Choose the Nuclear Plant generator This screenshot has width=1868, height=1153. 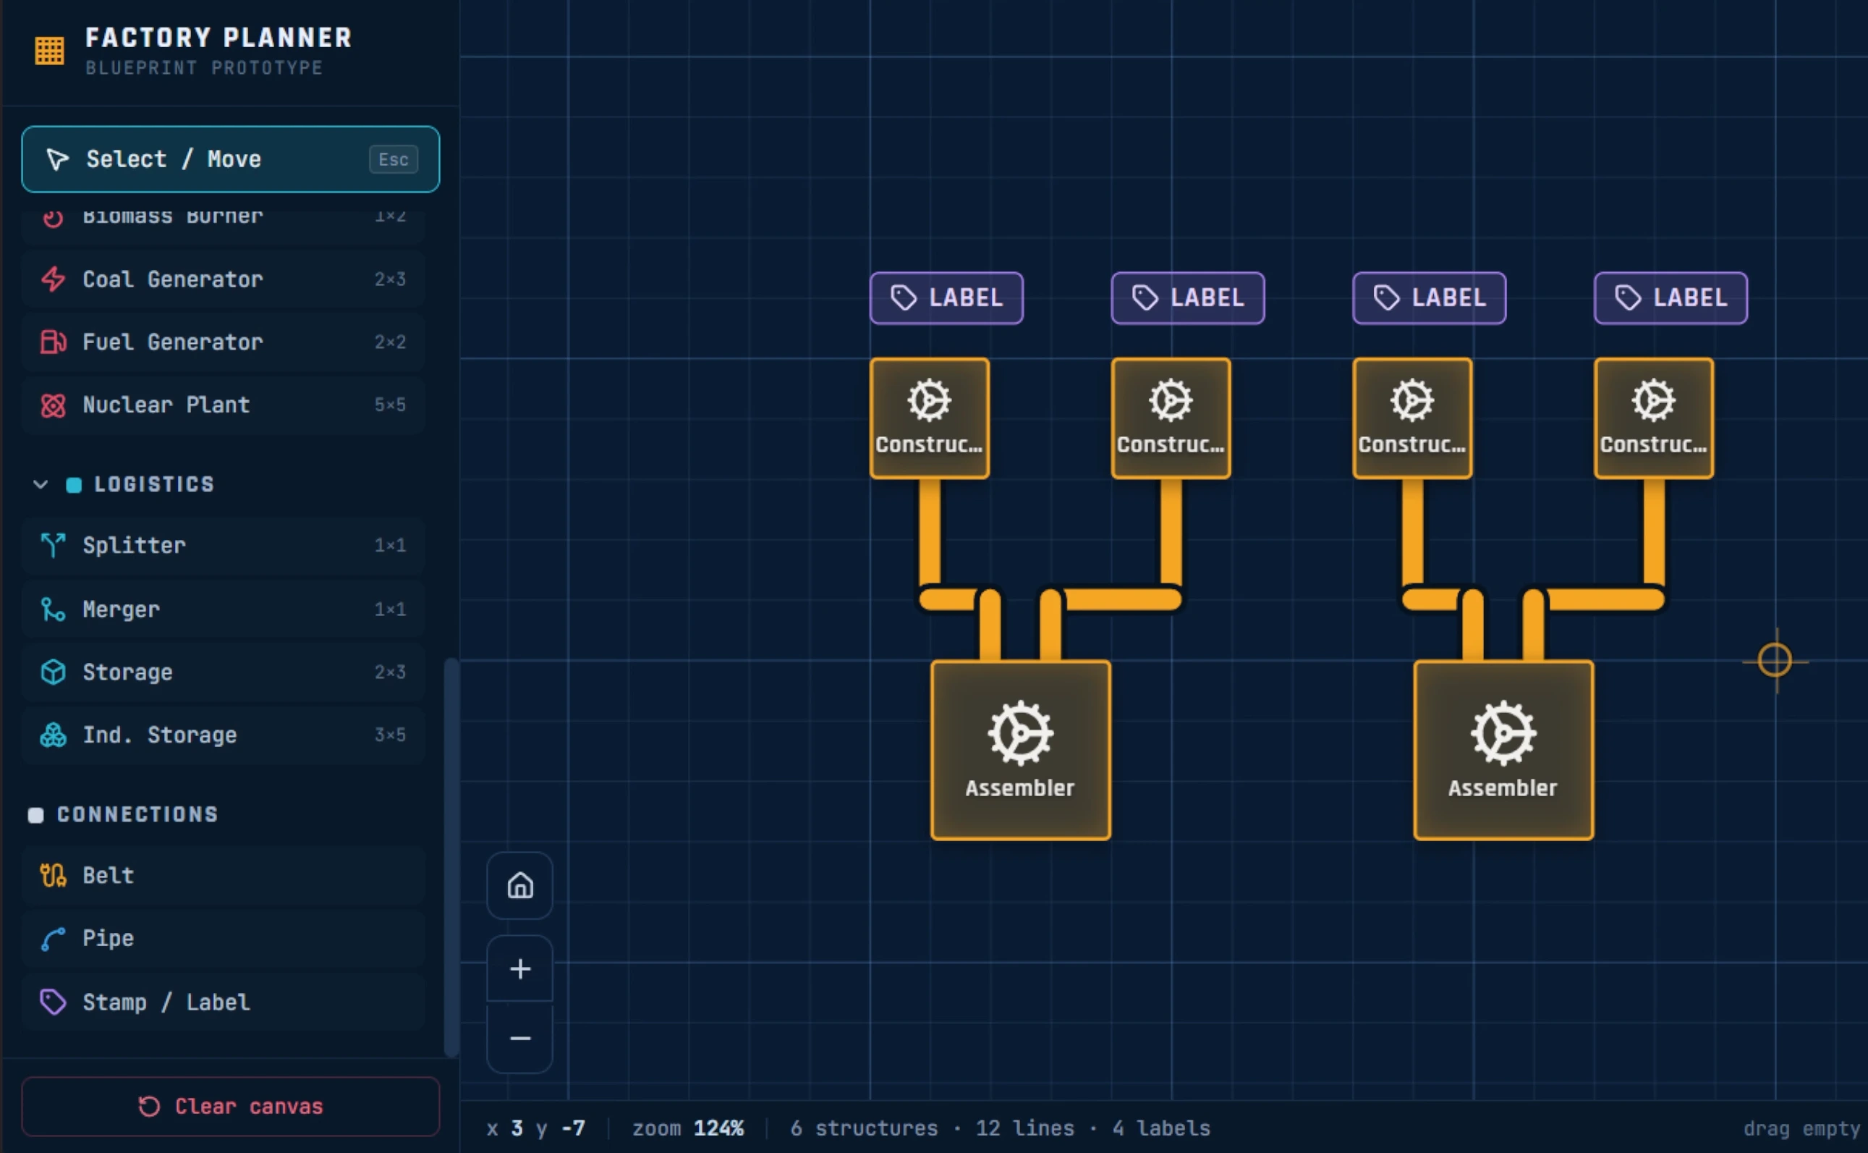[x=224, y=404]
